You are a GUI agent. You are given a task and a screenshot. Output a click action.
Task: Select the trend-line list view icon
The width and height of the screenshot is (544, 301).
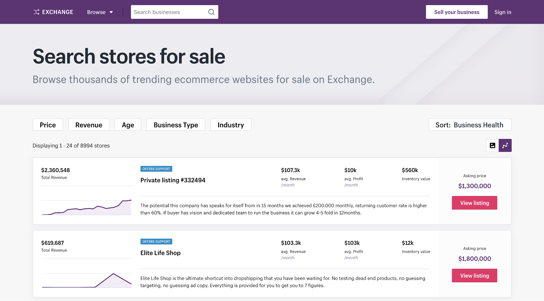pos(505,145)
